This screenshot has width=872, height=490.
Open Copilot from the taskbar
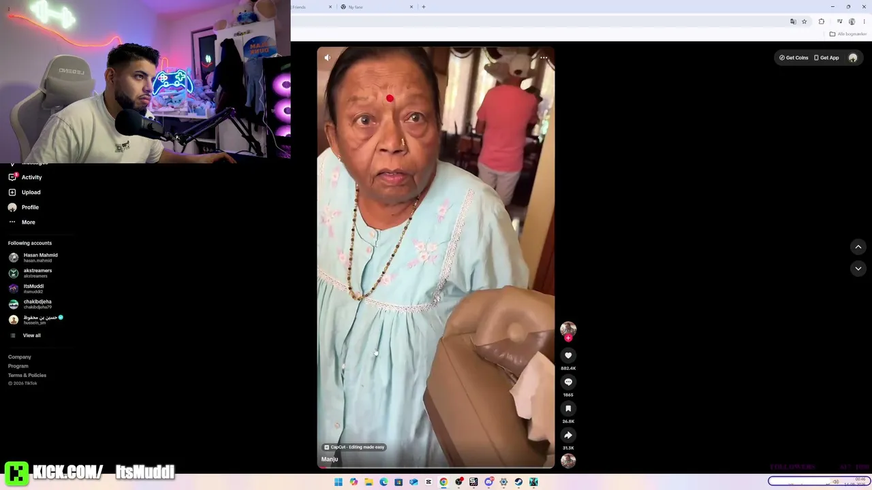click(x=354, y=482)
